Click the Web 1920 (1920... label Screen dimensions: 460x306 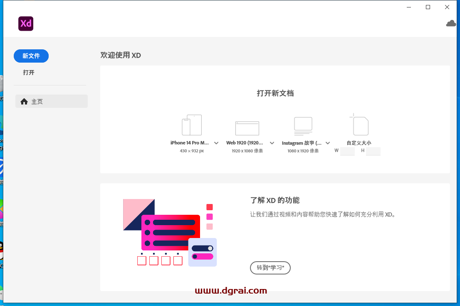(x=245, y=143)
